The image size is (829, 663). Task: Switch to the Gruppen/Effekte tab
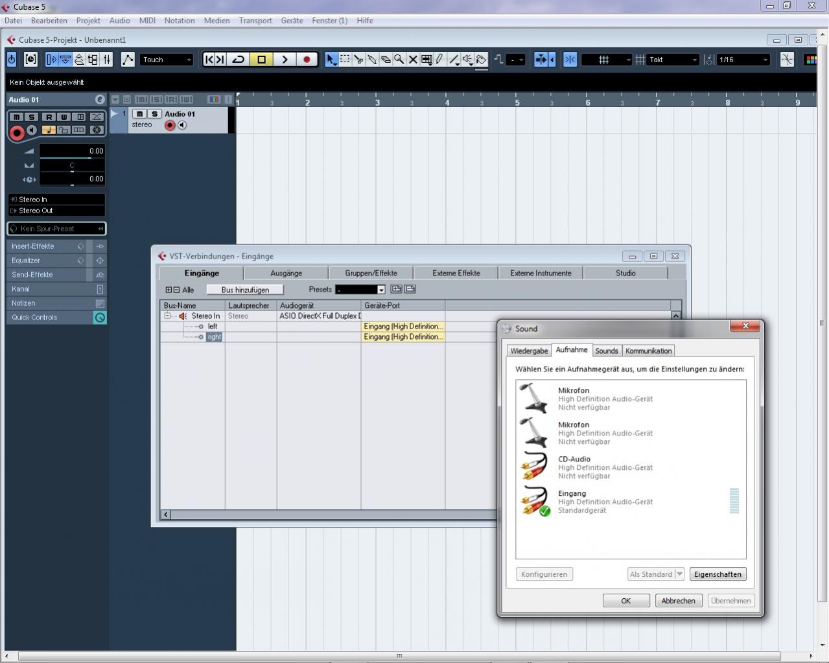pyautogui.click(x=371, y=273)
